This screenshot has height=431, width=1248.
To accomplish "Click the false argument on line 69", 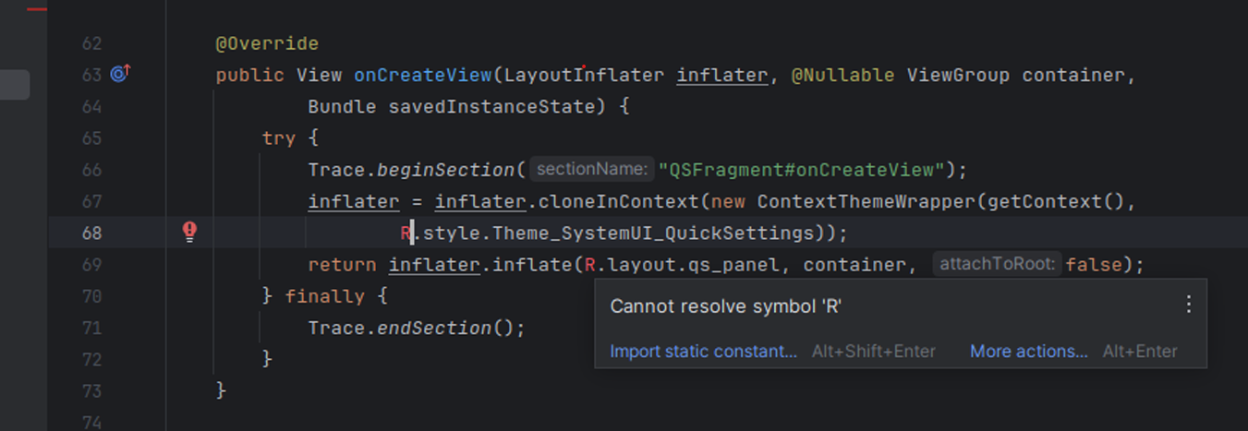I will [x=1094, y=265].
